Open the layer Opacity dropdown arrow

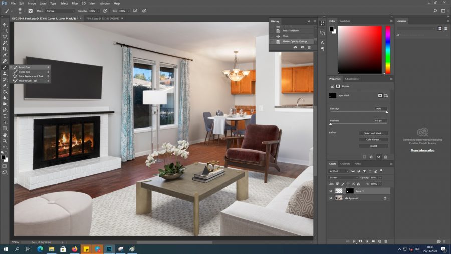tap(380, 177)
